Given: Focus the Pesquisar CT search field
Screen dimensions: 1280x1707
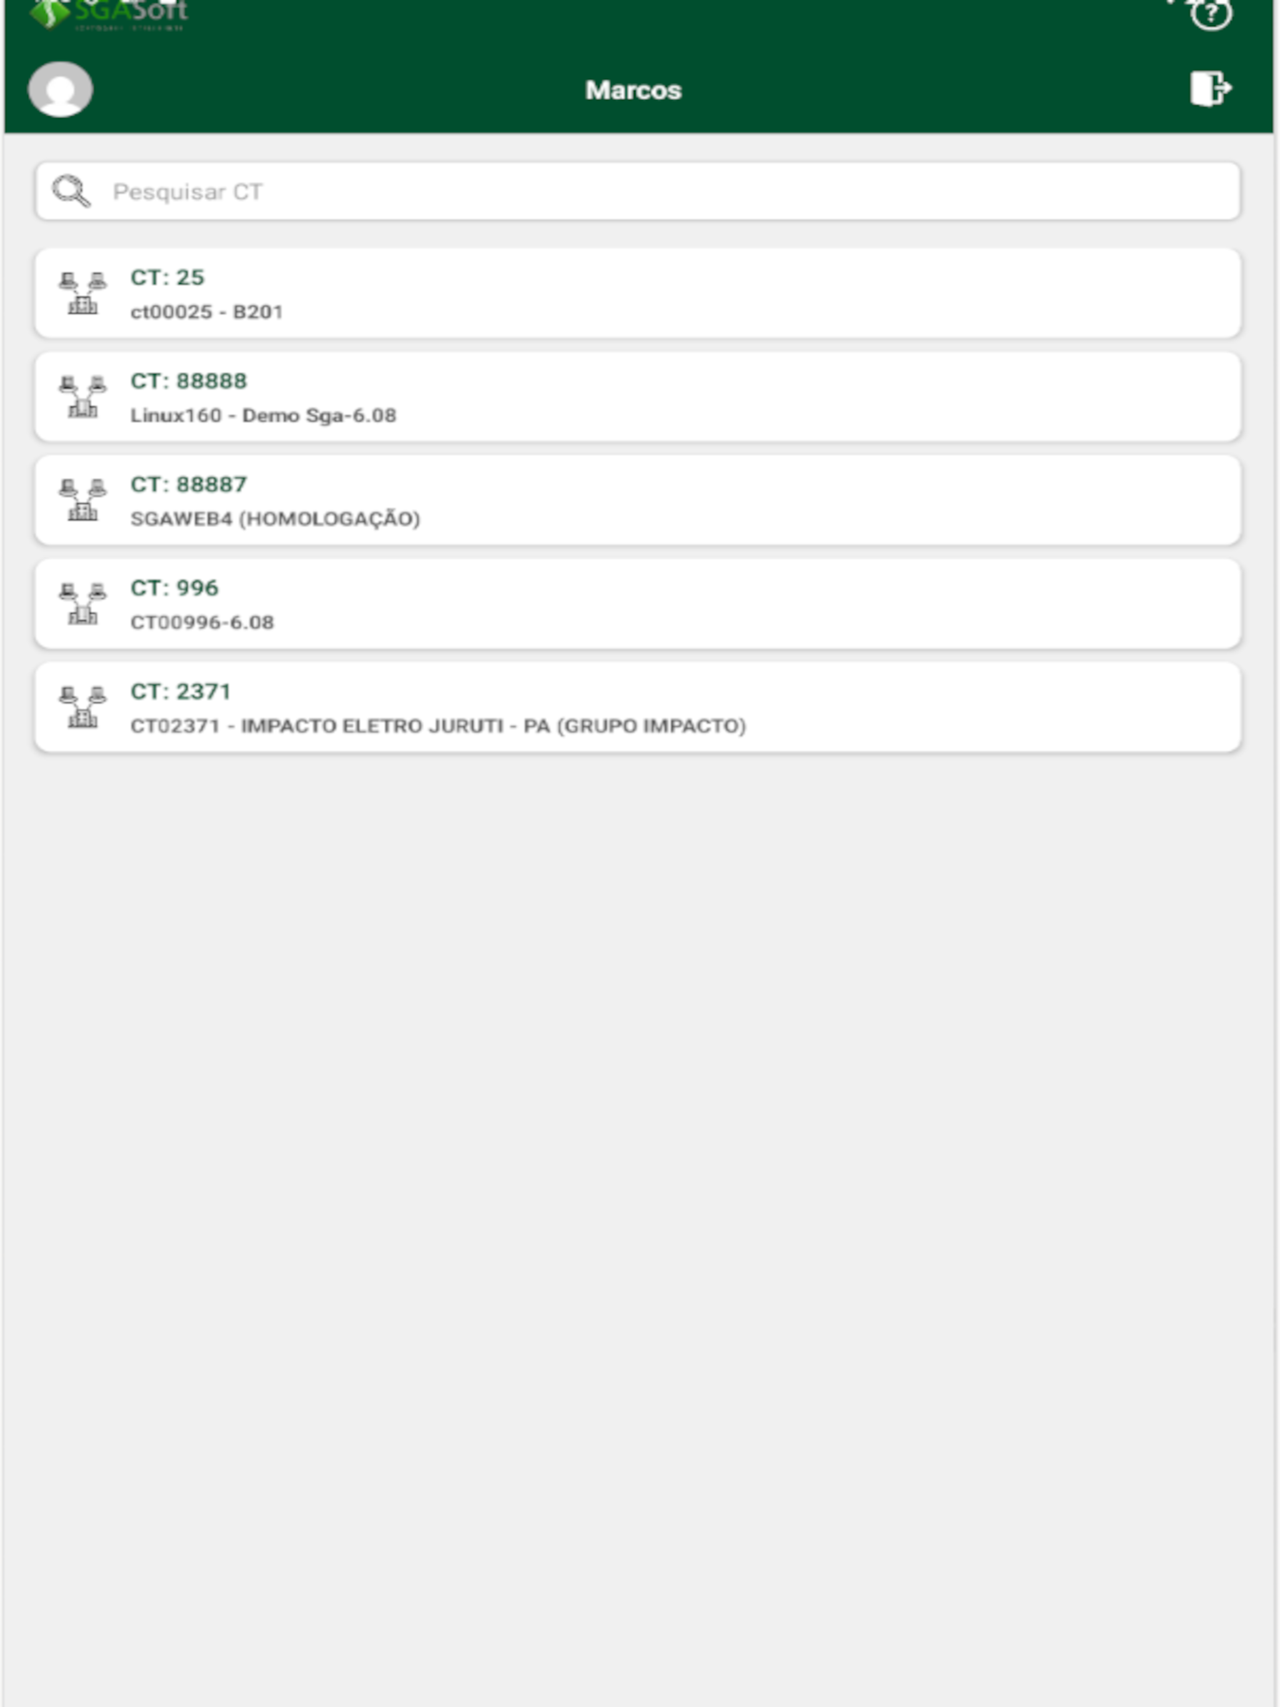Looking at the screenshot, I should point(639,191).
